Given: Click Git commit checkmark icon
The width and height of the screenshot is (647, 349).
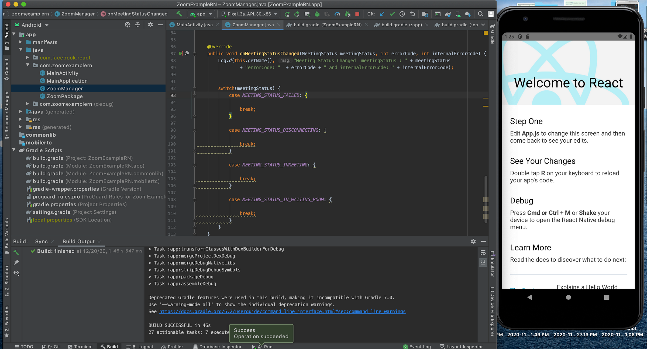Looking at the screenshot, I should 392,14.
